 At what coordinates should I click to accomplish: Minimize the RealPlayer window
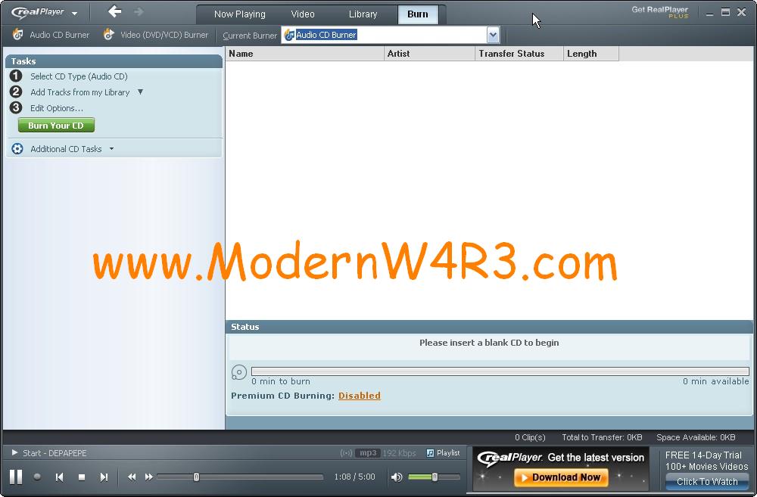pyautogui.click(x=709, y=13)
